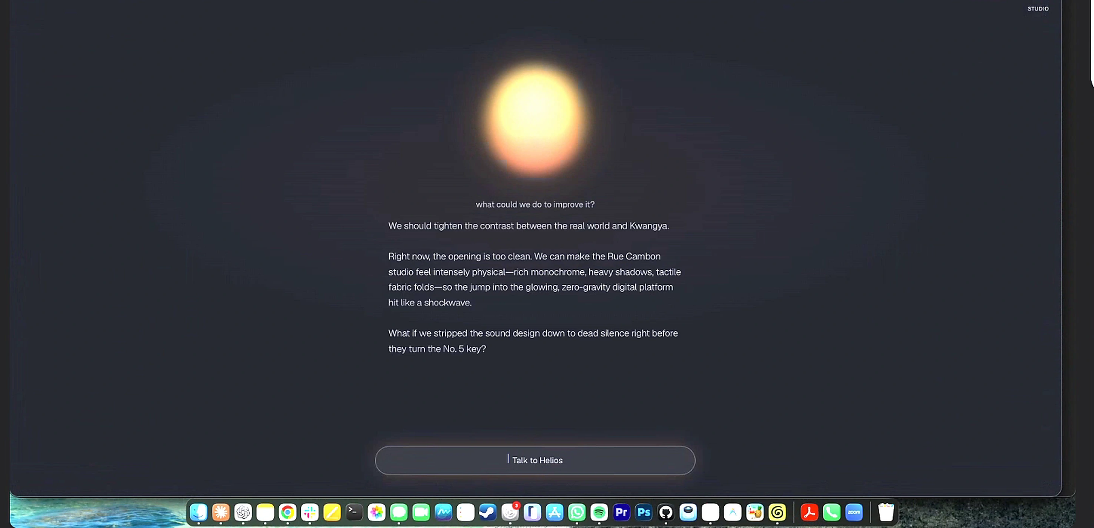The image size is (1094, 528).
Task: Launch Terminal from the dock
Action: point(354,512)
